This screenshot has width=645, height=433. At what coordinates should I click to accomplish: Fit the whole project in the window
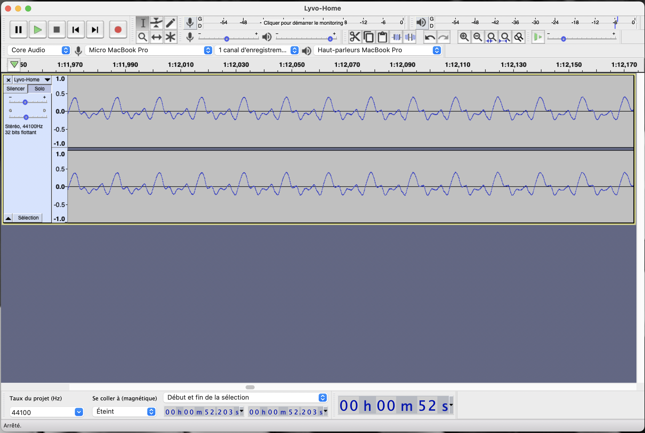[x=505, y=37]
